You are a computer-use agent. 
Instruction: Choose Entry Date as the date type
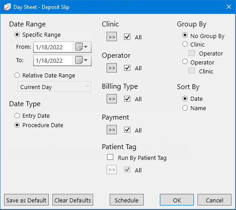coord(17,116)
